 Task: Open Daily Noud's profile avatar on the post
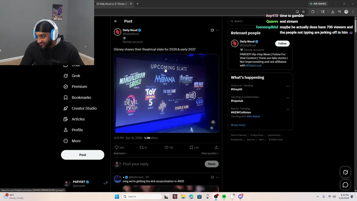tap(117, 32)
